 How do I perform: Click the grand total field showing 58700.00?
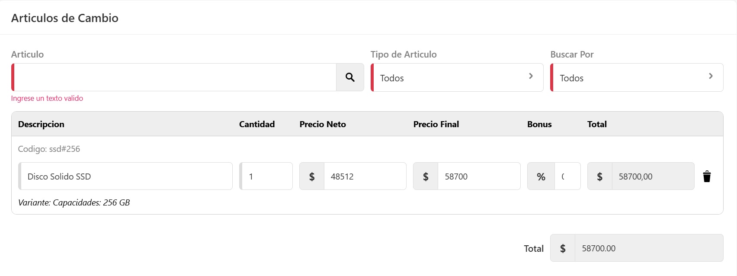(x=649, y=248)
